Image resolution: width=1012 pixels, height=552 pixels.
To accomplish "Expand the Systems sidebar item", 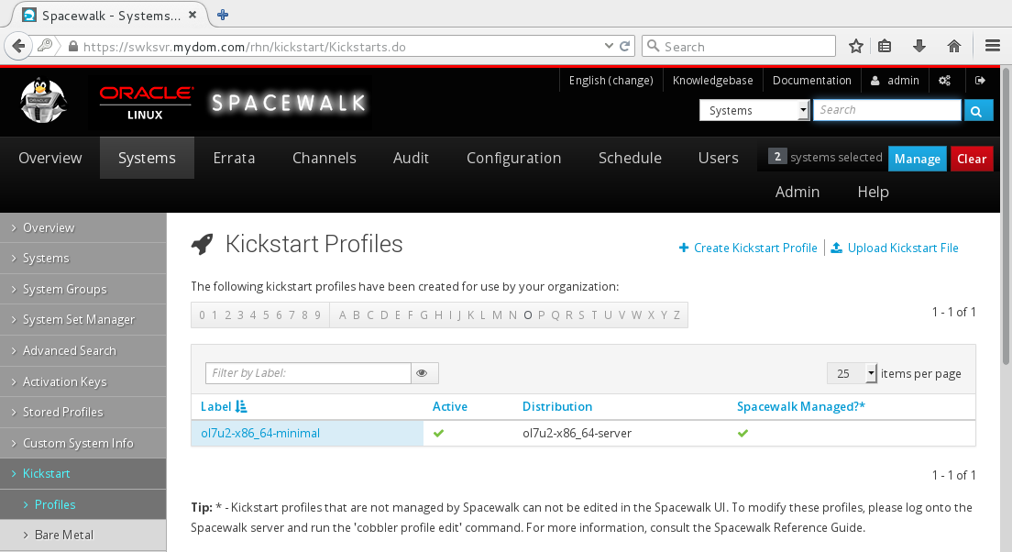I will point(83,259).
